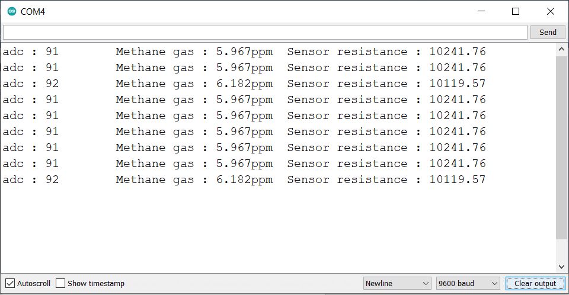Disable the Autoscroll checkbox

tap(10, 283)
